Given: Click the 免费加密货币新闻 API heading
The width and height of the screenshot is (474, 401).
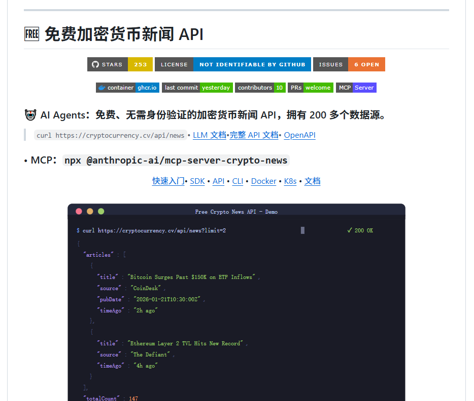Looking at the screenshot, I should pos(124,34).
